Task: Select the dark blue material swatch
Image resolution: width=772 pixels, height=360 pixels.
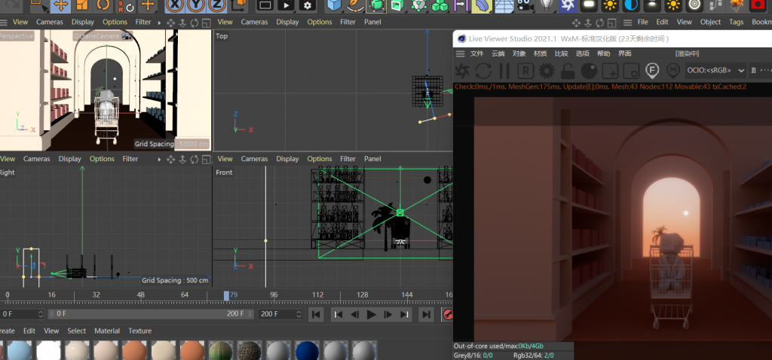Action: coord(306,351)
